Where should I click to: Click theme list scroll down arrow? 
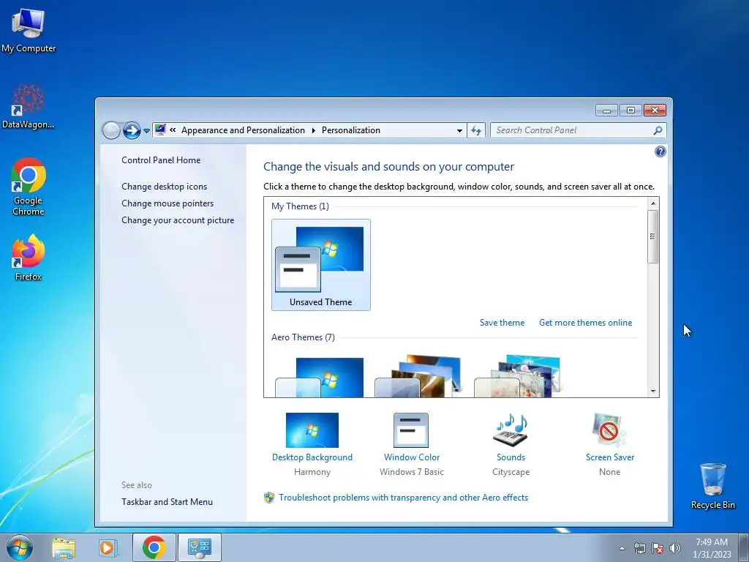click(x=653, y=391)
